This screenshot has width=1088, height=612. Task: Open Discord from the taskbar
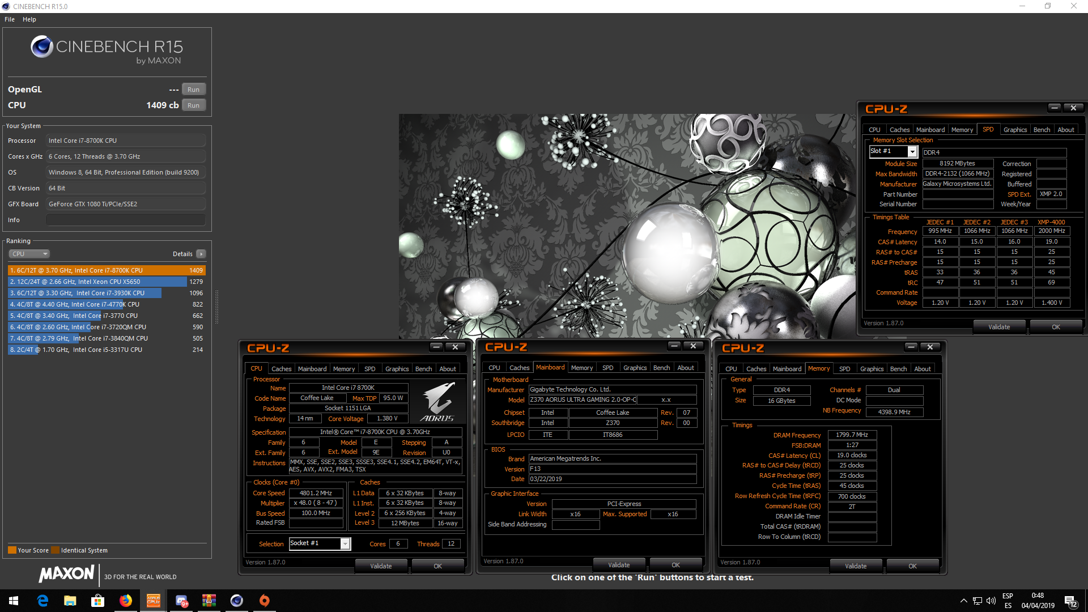coord(181,601)
